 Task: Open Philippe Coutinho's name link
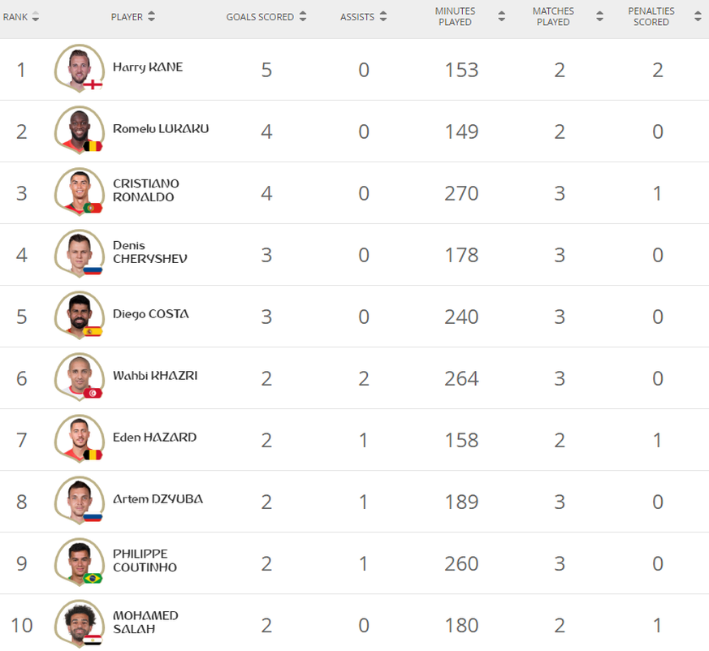click(145, 561)
